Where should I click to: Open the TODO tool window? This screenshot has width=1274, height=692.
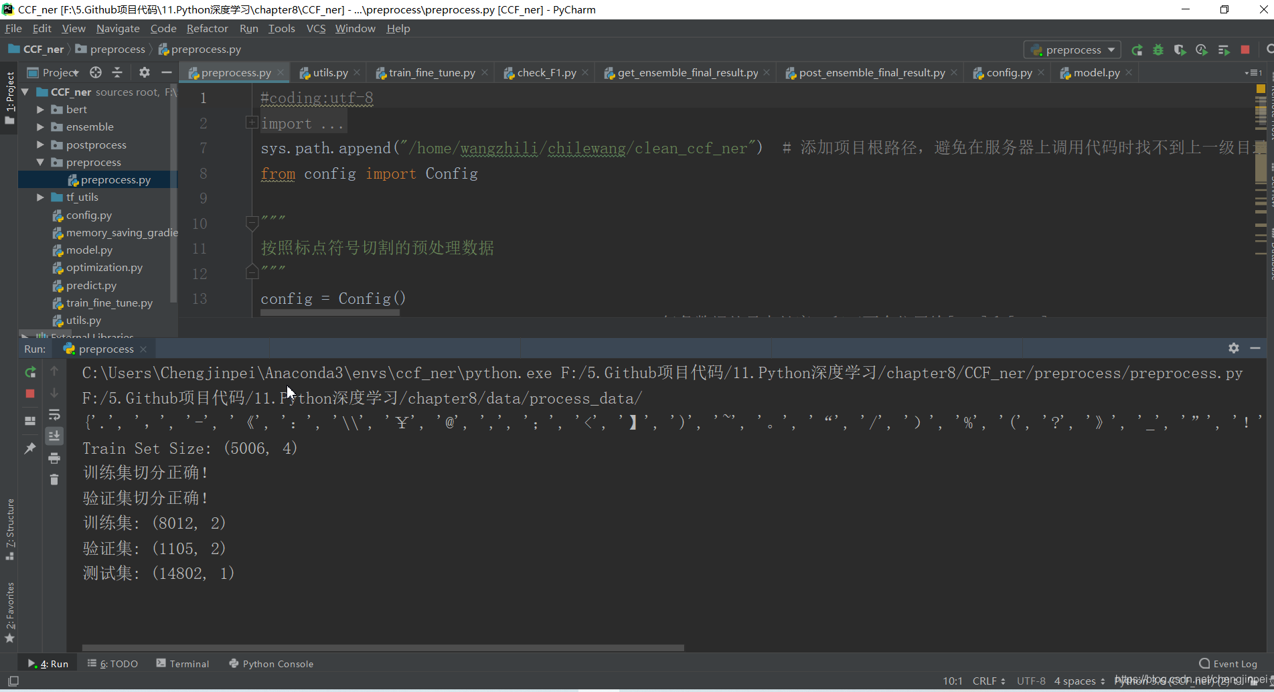click(x=112, y=664)
